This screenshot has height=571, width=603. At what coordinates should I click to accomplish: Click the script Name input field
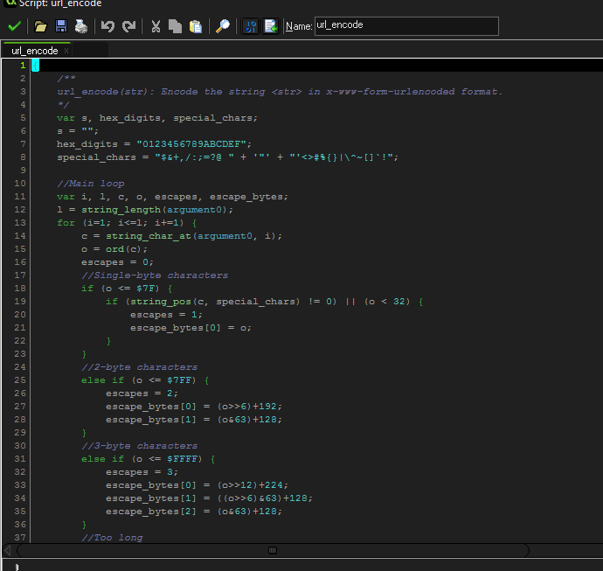click(x=405, y=26)
